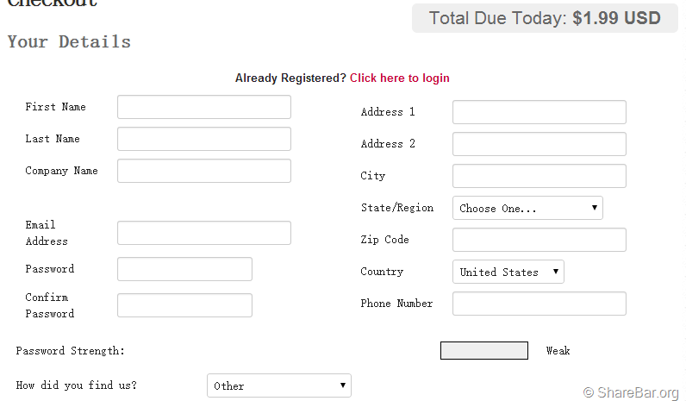
Task: Click the Zip Code field
Action: 539,240
